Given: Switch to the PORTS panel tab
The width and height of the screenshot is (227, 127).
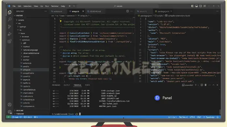Looking at the screenshot, I should (x=87, y=85).
